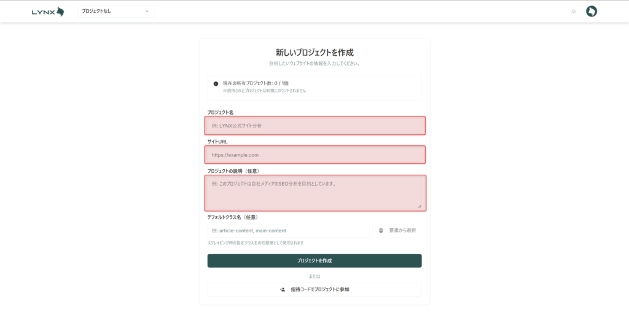Viewport: 629px width, 328px height.
Task: Click the small theme icon beside the avatar
Action: [x=574, y=12]
